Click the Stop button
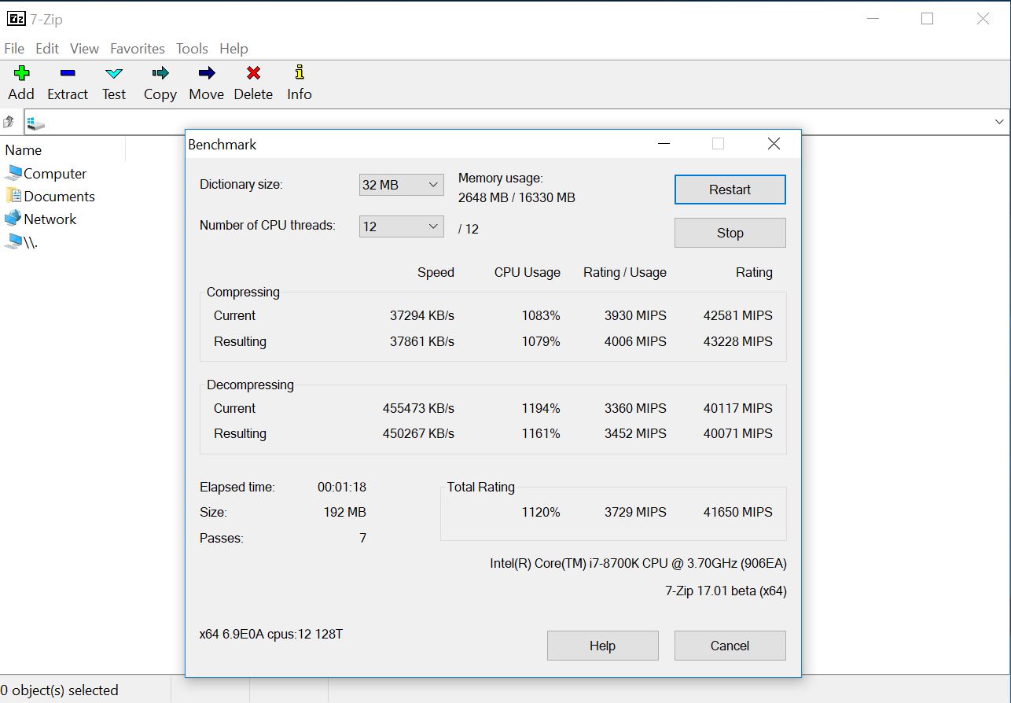This screenshot has width=1011, height=703. click(x=730, y=233)
